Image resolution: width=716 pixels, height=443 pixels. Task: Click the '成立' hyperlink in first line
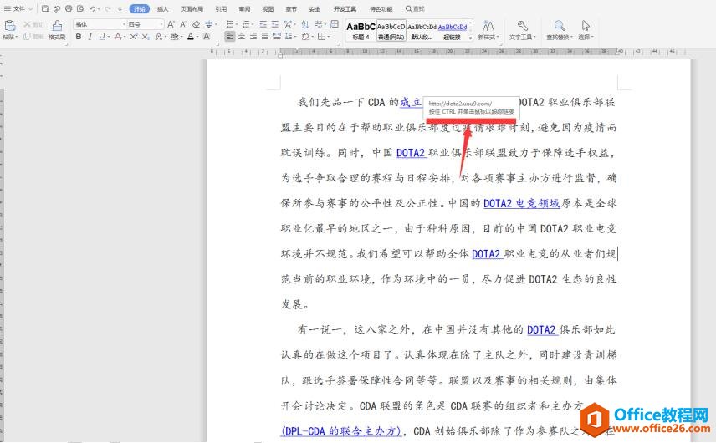[x=411, y=102]
